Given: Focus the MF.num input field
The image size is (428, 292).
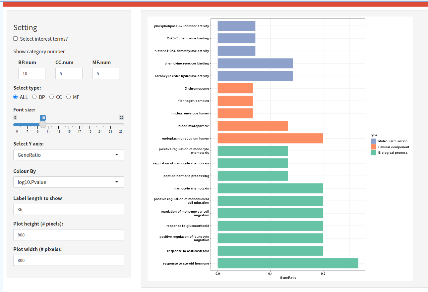Looking at the screenshot, I should [x=106, y=73].
